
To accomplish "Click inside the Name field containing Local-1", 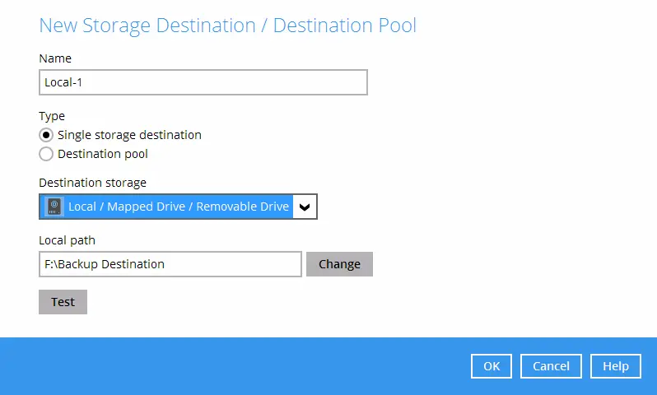I will click(x=203, y=82).
